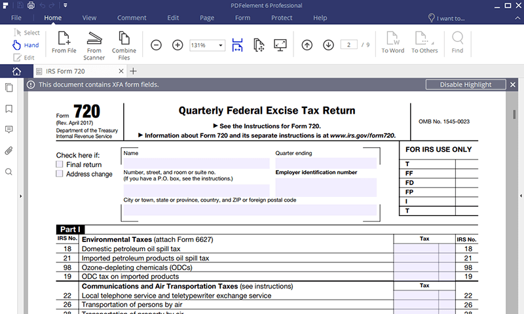The height and width of the screenshot is (314, 524).
Task: Click the save icon in title bar
Action: [x=20, y=5]
